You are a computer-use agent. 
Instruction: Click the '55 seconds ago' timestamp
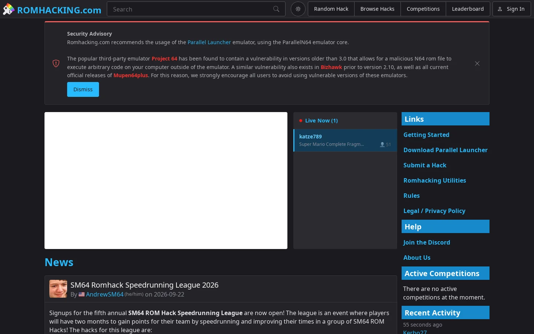(x=423, y=325)
